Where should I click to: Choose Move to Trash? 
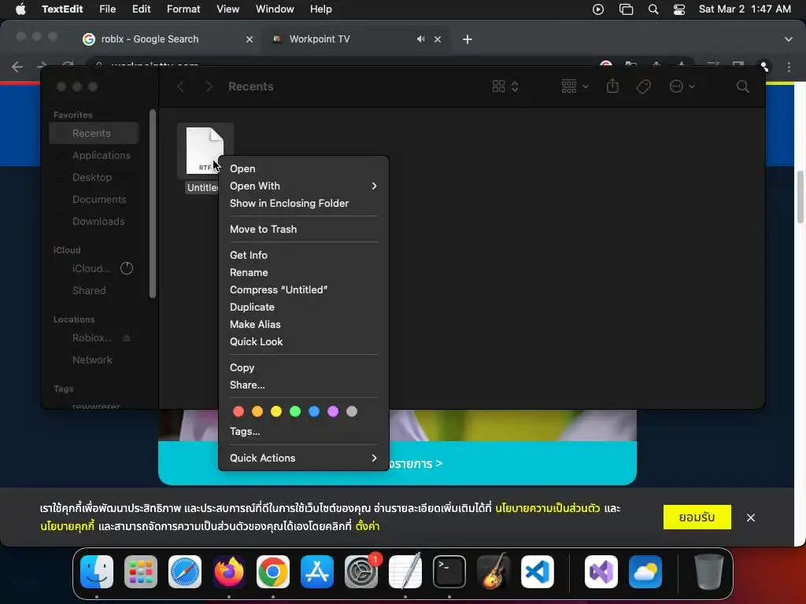(x=303, y=229)
